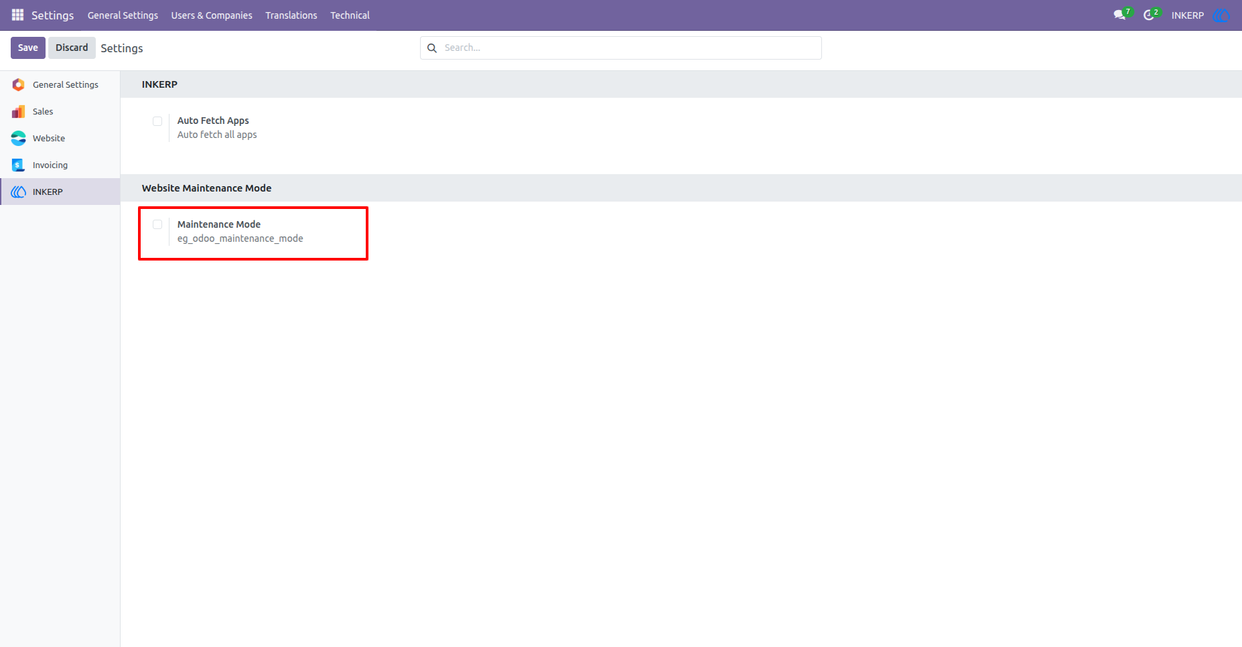The width and height of the screenshot is (1242, 647).
Task: Save the settings changes
Action: pos(28,48)
